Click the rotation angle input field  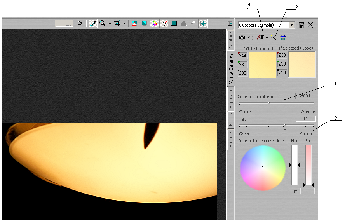coord(64,24)
